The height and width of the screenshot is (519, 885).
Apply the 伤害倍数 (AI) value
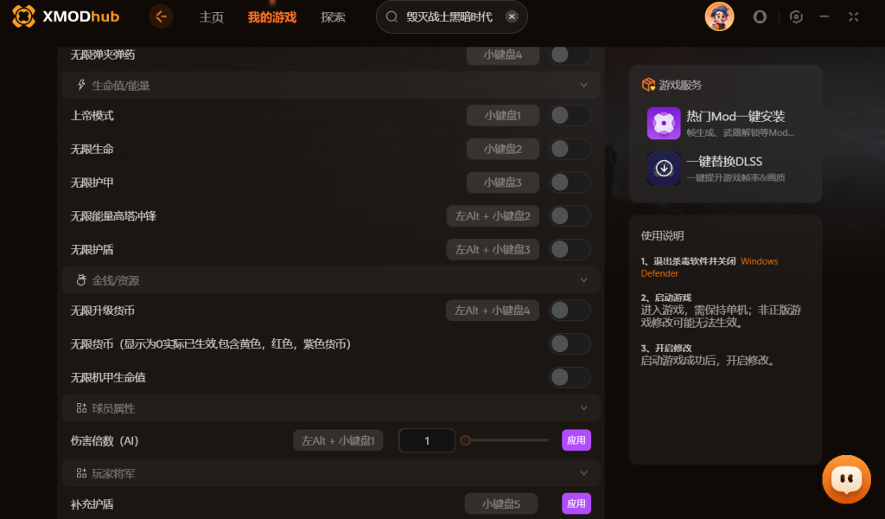coord(576,440)
